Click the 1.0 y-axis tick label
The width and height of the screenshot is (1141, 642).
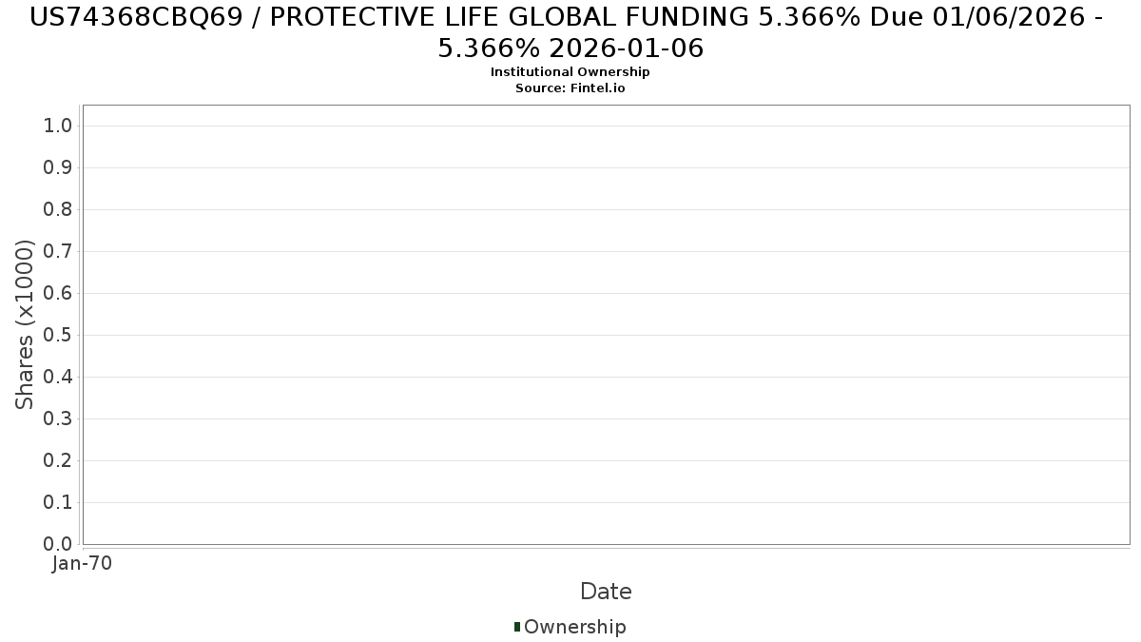pos(58,126)
